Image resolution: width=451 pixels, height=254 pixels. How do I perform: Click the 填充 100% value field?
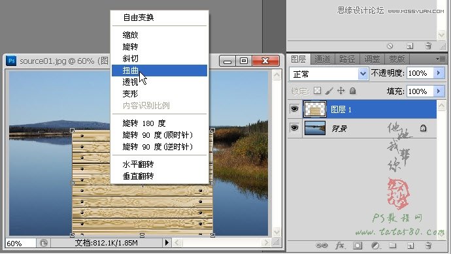coord(420,91)
